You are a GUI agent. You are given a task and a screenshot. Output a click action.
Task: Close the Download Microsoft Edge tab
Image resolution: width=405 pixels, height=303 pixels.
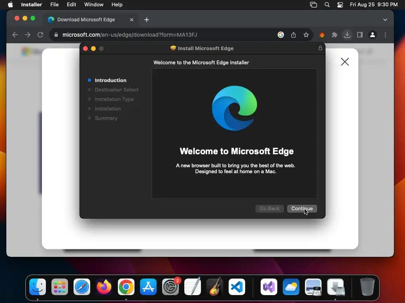pyautogui.click(x=131, y=20)
